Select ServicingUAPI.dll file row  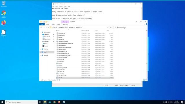pyautogui.click(x=85, y=68)
